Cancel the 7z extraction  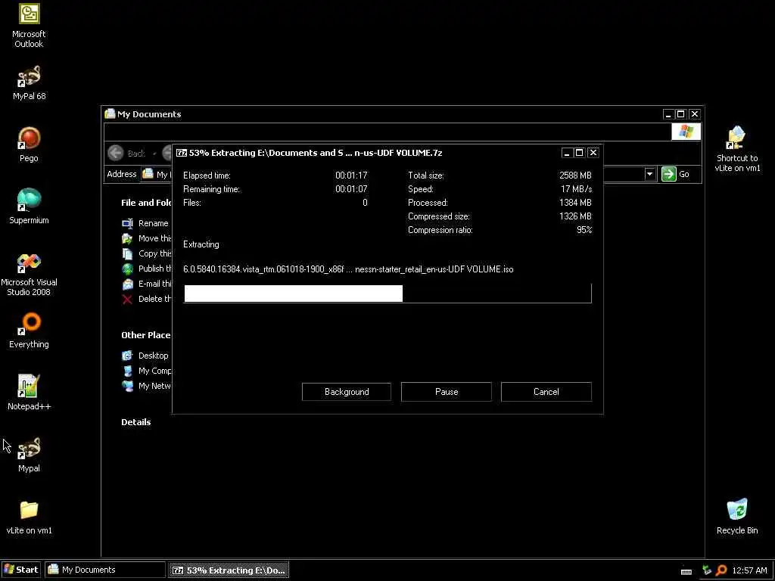click(546, 392)
